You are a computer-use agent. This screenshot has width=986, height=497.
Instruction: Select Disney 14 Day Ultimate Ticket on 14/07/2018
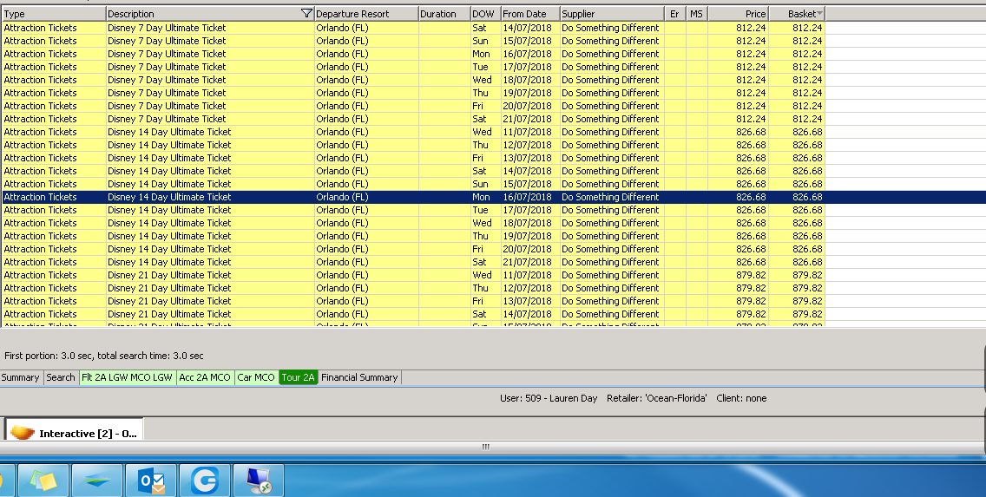coord(413,171)
